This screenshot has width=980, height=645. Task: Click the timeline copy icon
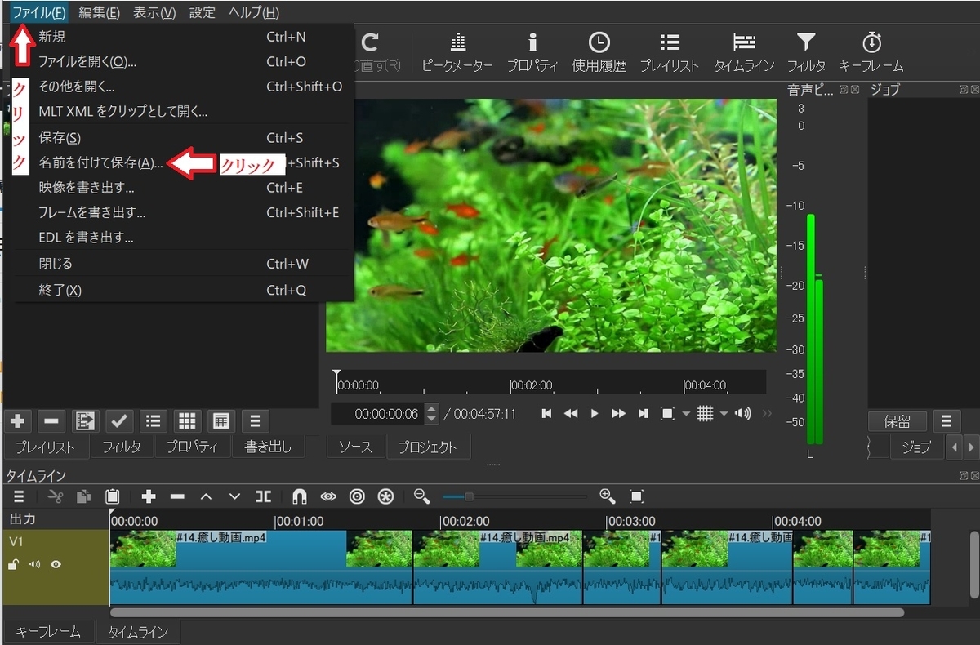coord(83,496)
